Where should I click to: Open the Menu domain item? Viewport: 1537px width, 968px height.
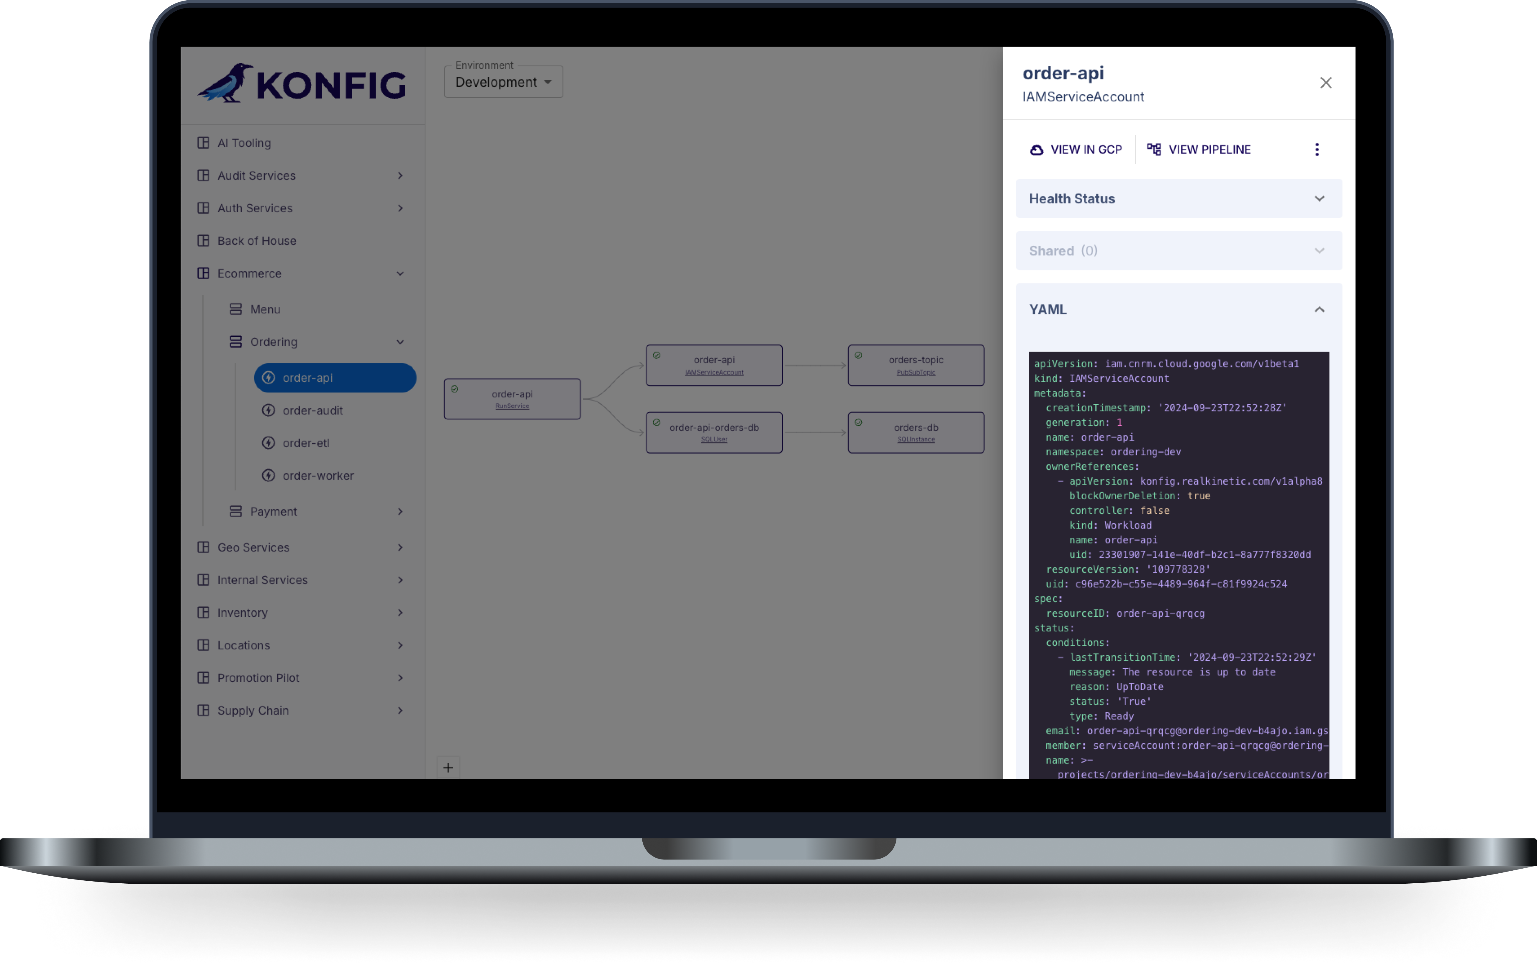pyautogui.click(x=265, y=309)
